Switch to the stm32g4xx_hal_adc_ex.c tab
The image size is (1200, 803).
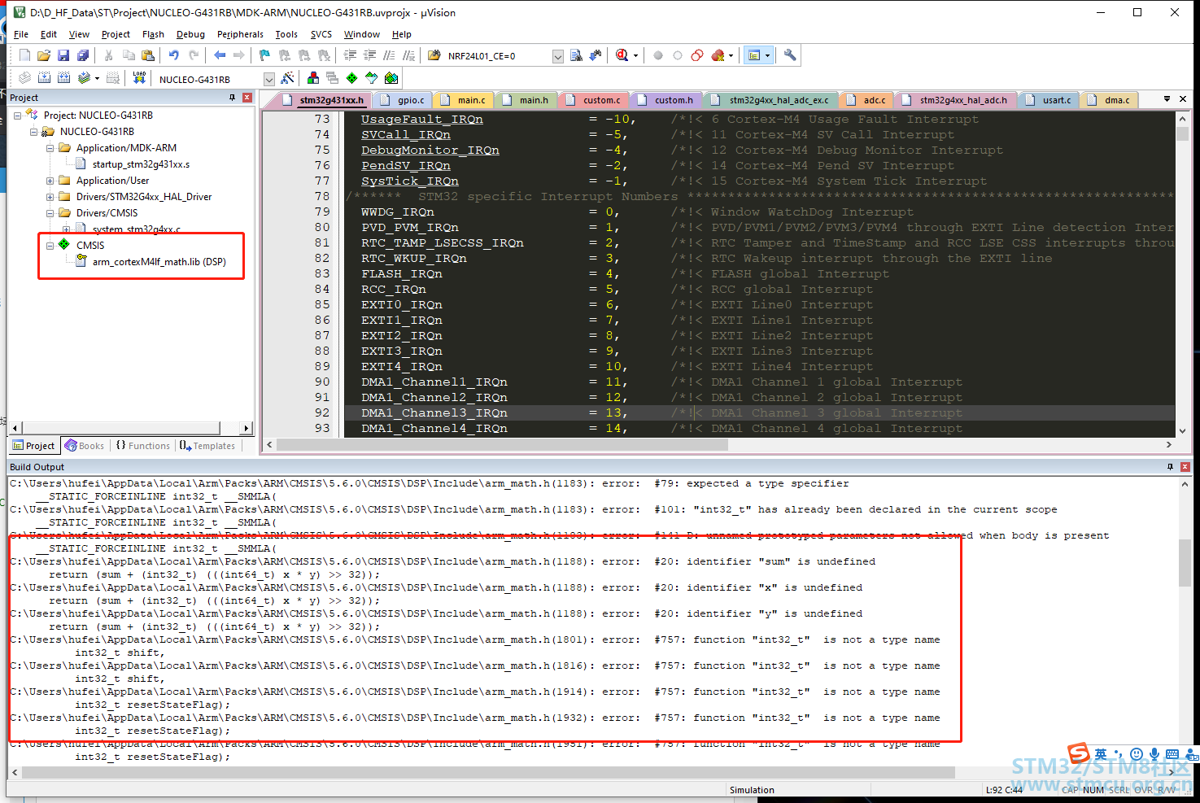pyautogui.click(x=771, y=100)
